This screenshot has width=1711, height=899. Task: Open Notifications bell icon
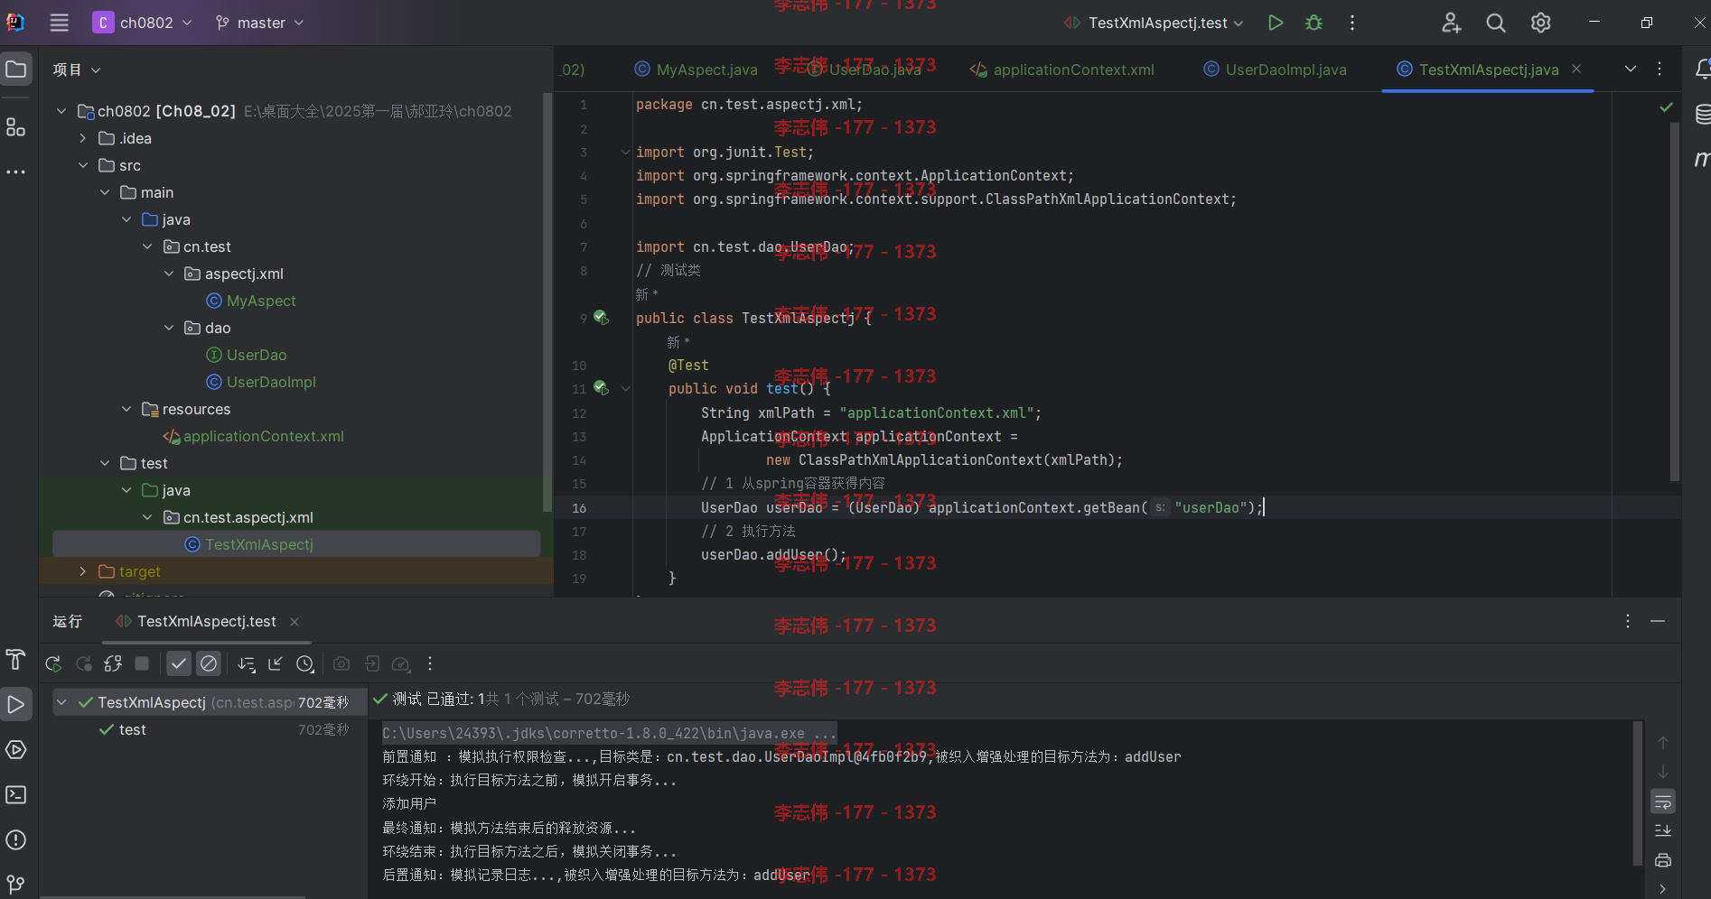[x=1702, y=69]
